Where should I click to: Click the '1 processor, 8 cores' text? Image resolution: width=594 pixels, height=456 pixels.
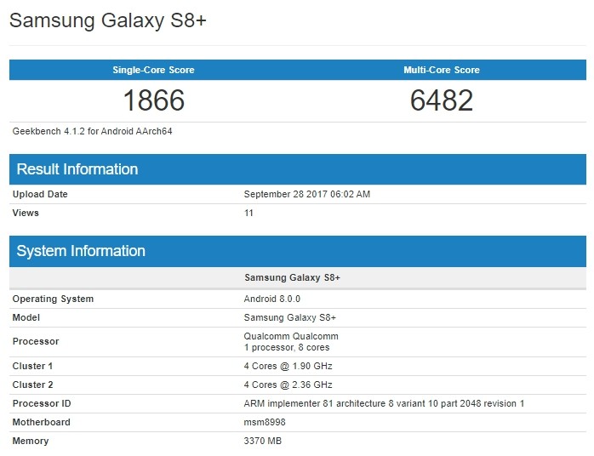[x=287, y=348]
